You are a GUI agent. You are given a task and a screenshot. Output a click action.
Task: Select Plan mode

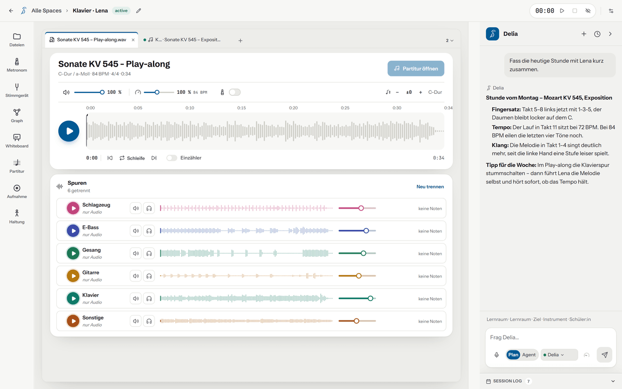[x=513, y=355]
